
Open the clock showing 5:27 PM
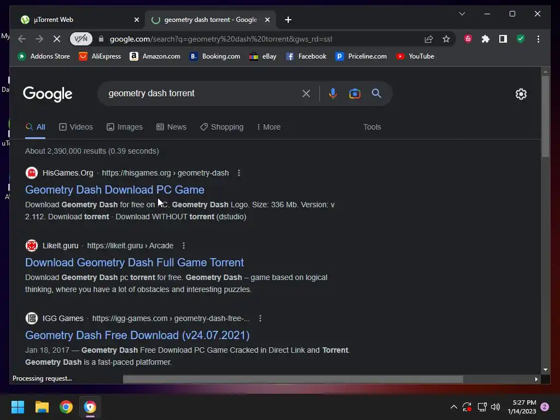pyautogui.click(x=522, y=407)
